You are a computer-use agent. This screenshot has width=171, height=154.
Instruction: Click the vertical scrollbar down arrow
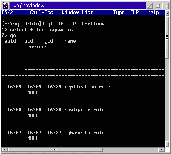167,144
